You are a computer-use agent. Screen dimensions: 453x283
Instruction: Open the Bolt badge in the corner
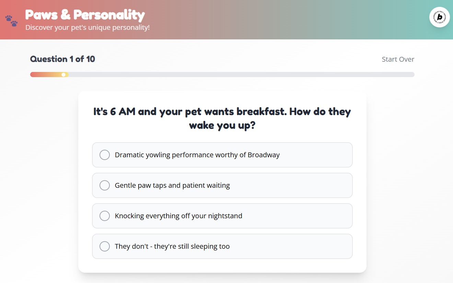[x=440, y=17]
